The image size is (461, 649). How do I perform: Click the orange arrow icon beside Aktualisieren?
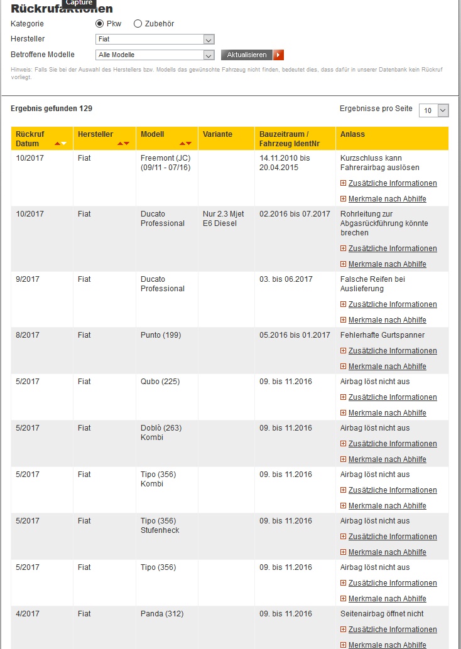click(x=279, y=55)
